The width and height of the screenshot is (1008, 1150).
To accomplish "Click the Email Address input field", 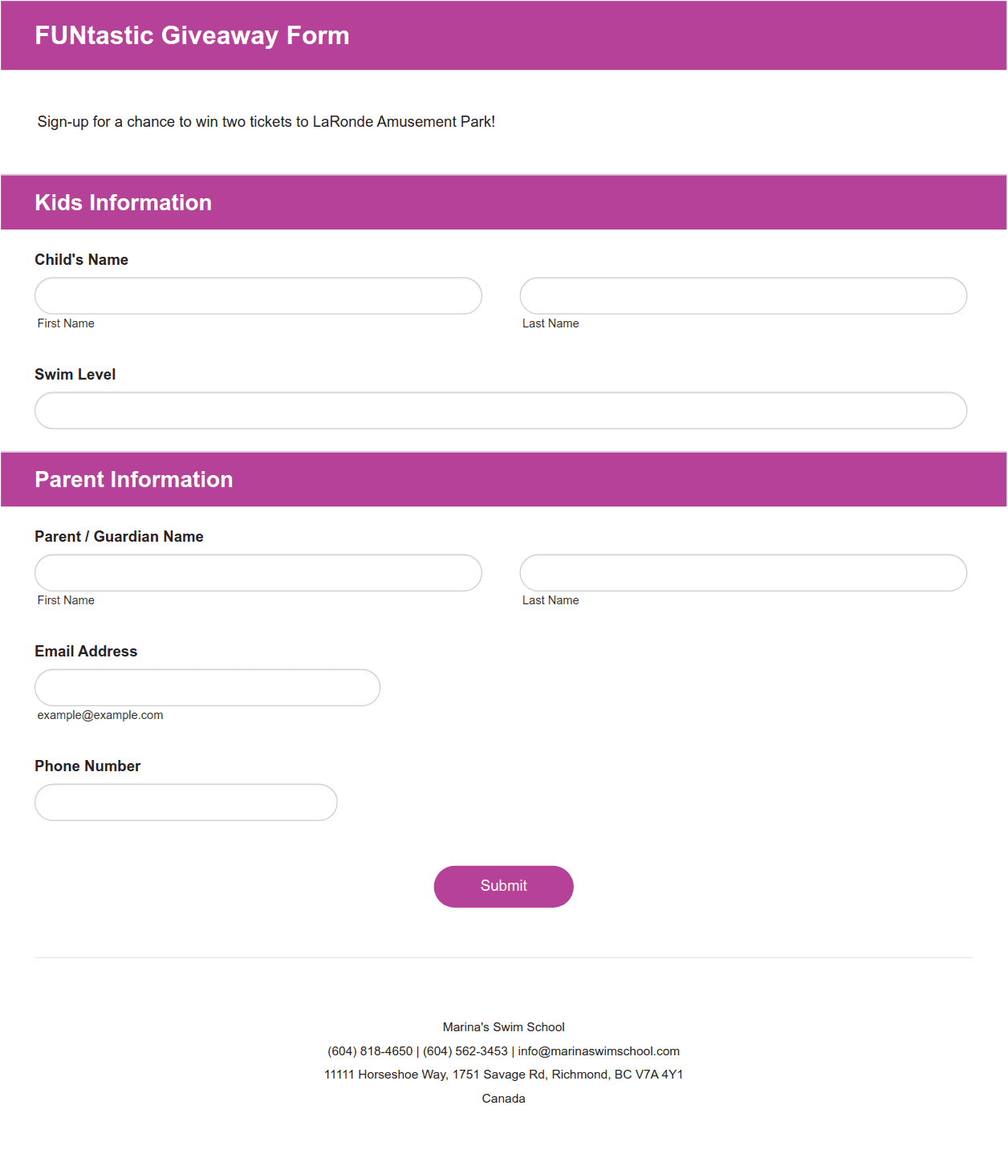I will click(x=207, y=688).
